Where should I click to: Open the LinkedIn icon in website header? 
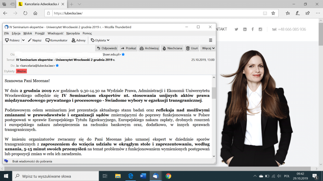tap(245, 29)
